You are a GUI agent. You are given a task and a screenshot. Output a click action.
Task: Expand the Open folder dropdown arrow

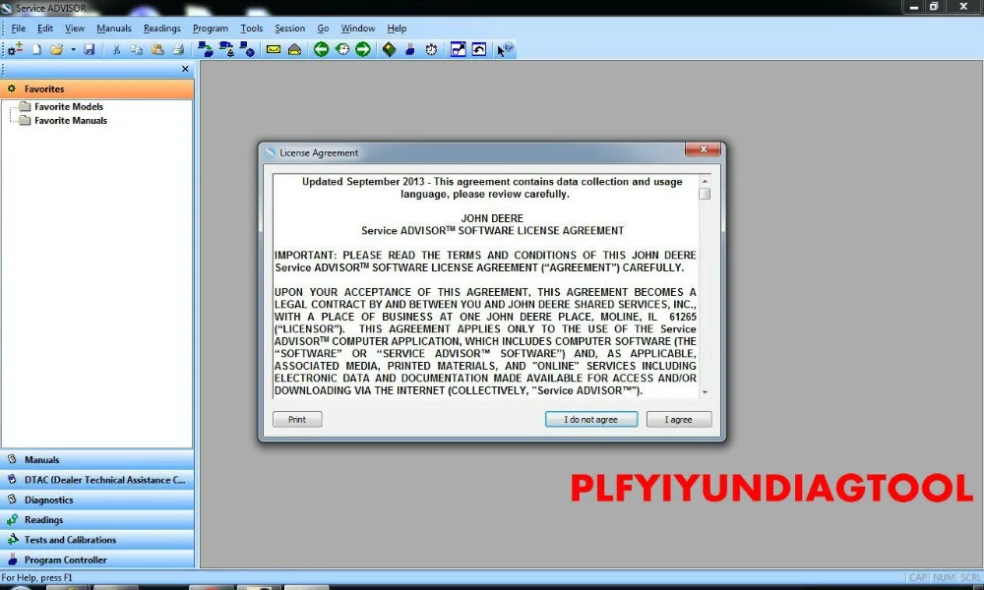click(73, 49)
